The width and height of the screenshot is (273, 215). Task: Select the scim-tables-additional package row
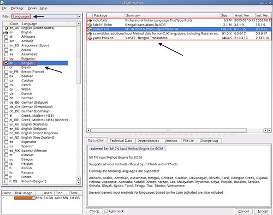[x=179, y=33]
